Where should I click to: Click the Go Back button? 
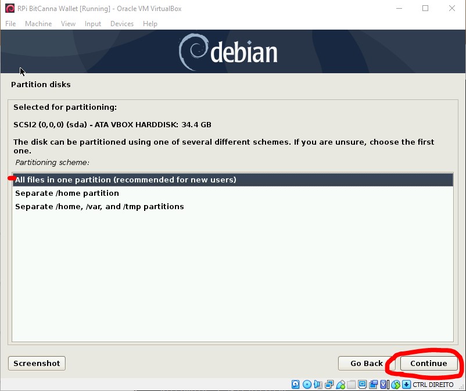[x=367, y=363]
